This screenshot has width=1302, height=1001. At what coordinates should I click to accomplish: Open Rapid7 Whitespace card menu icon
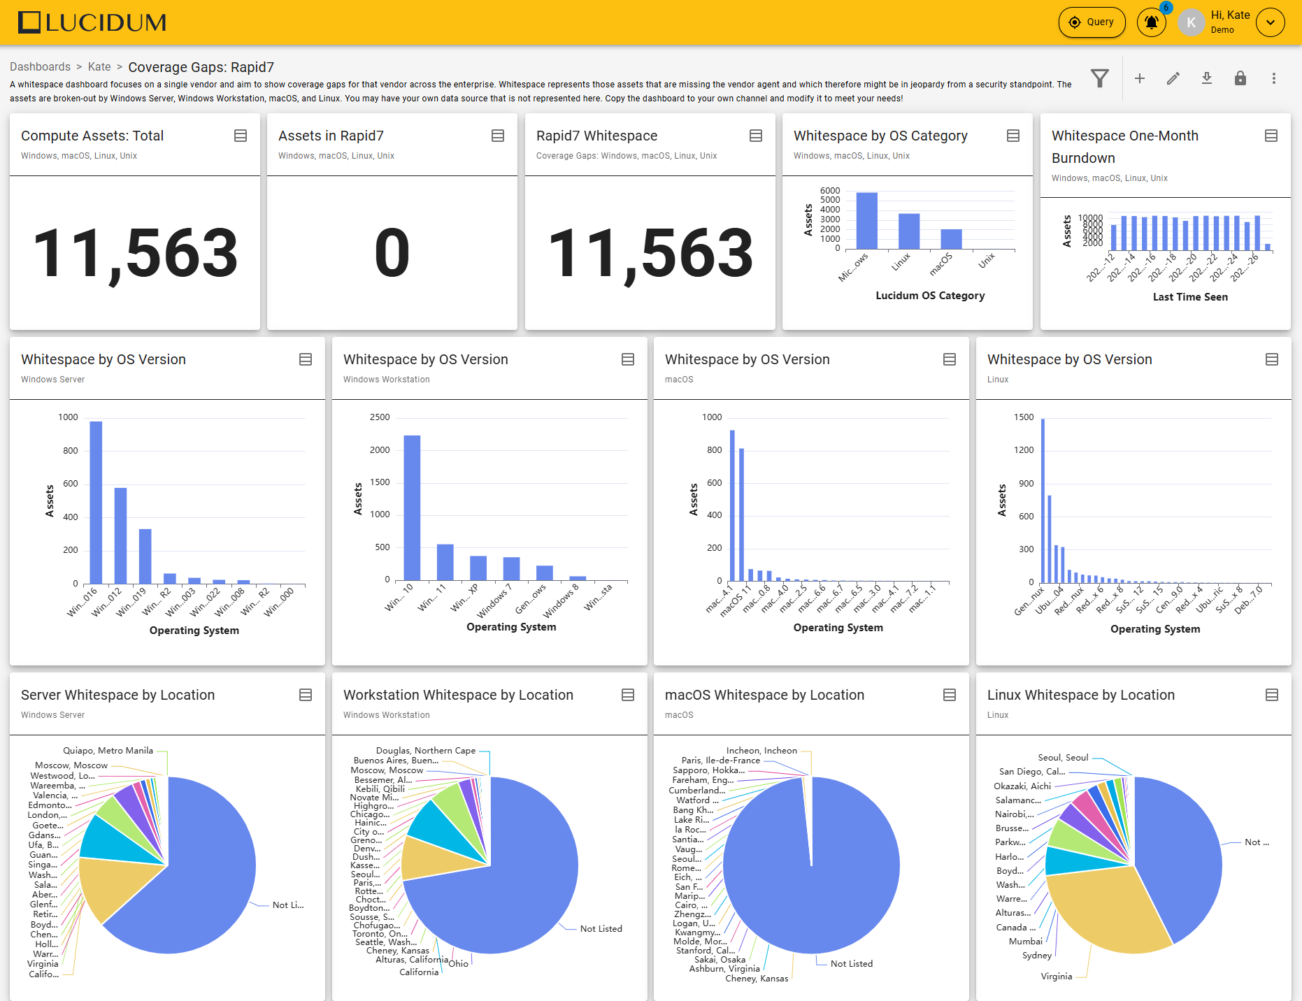click(756, 136)
